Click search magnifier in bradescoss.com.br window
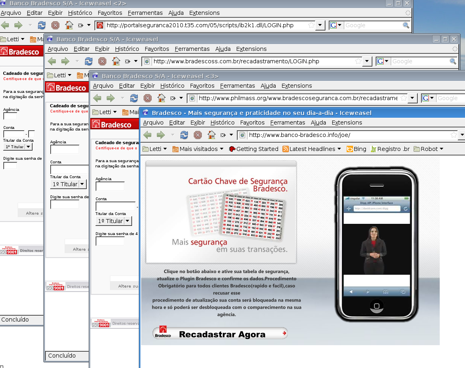The height and width of the screenshot is (368, 465). [x=453, y=61]
